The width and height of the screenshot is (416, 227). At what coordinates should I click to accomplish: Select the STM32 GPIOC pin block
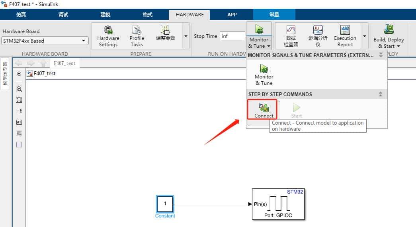[278, 204]
